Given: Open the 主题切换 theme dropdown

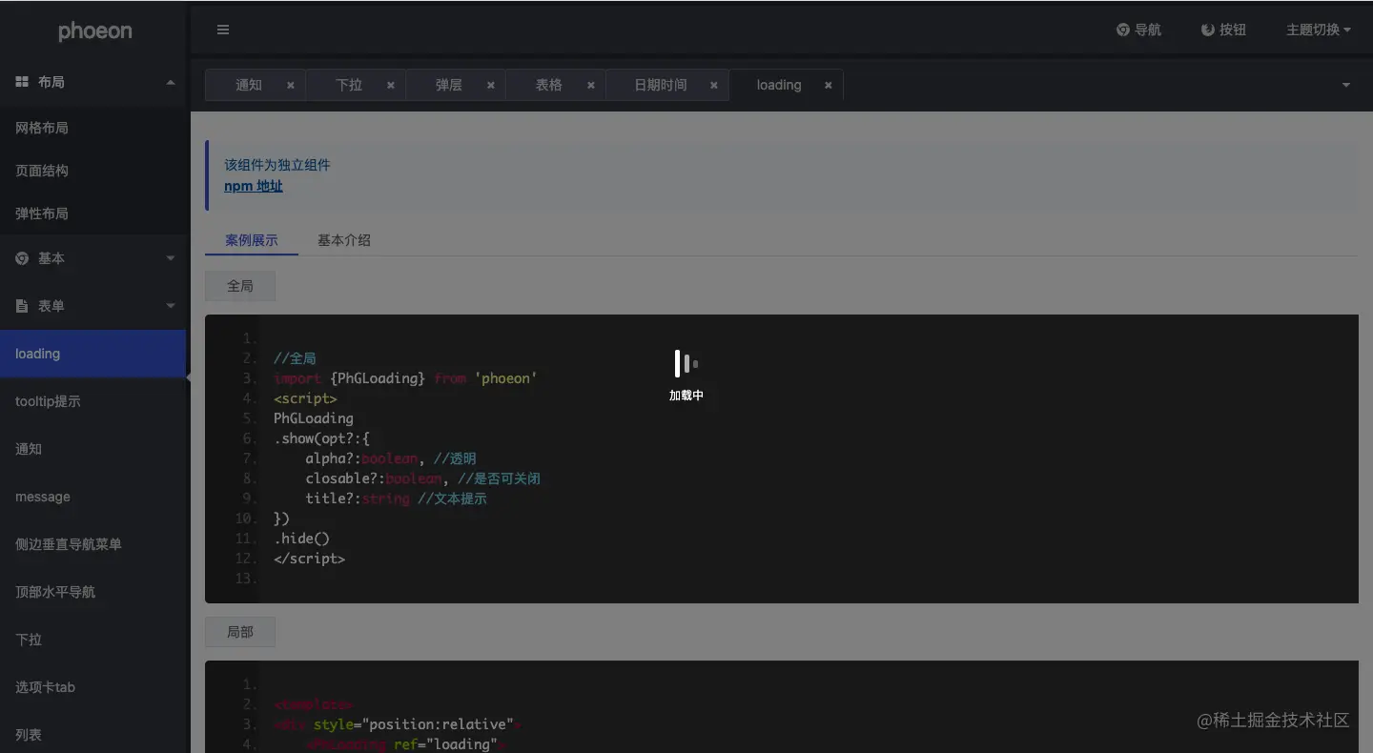Looking at the screenshot, I should 1318,30.
